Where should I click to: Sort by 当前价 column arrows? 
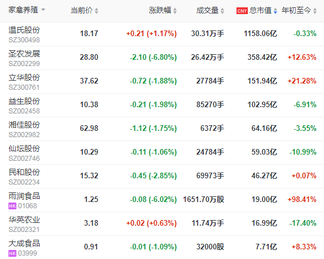pos(97,11)
